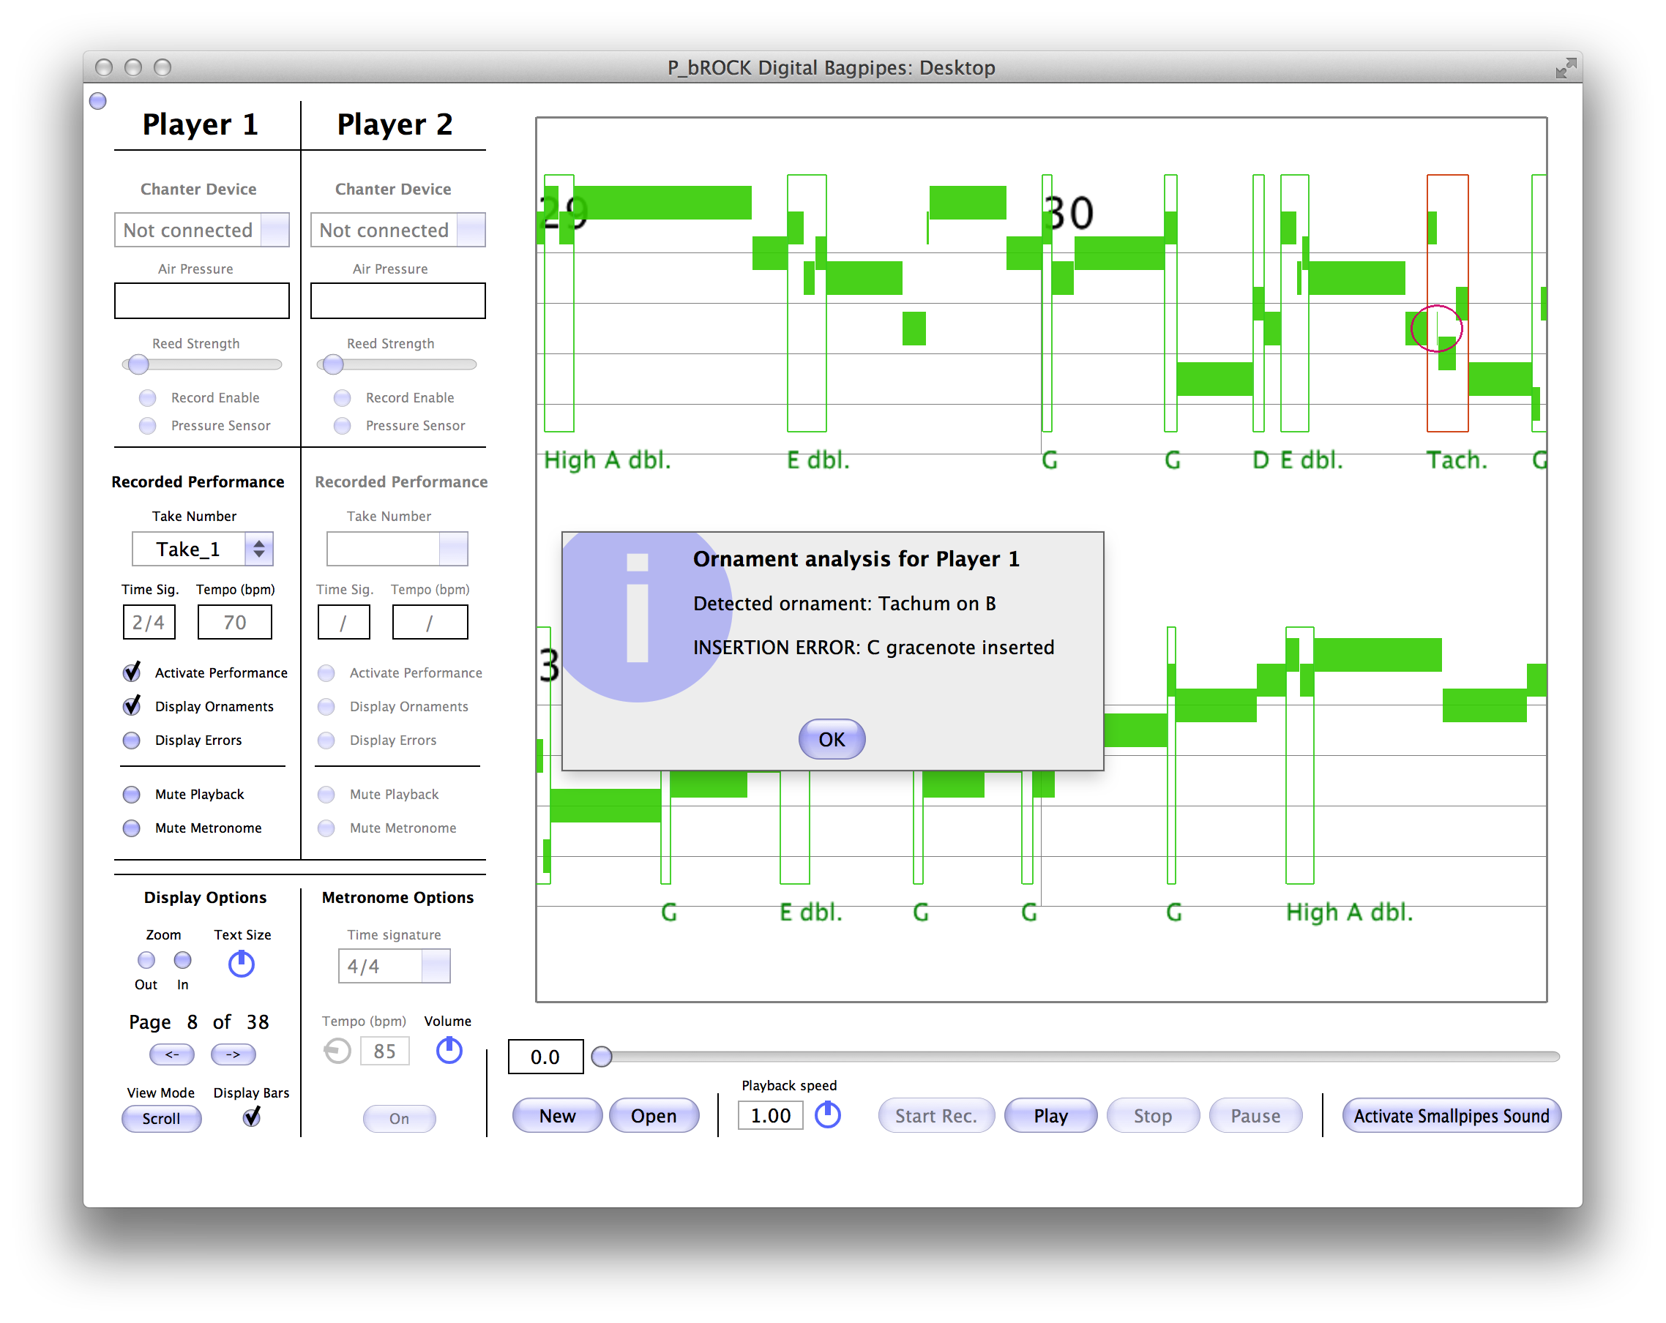This screenshot has height=1323, width=1666.
Task: Click Player 1 Time Sig. 2/4 field
Action: coord(149,622)
